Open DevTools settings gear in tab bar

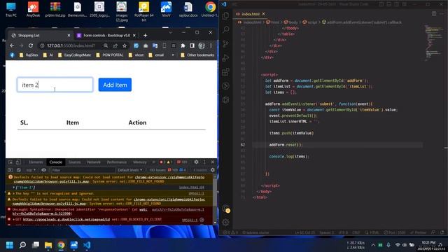196,162
